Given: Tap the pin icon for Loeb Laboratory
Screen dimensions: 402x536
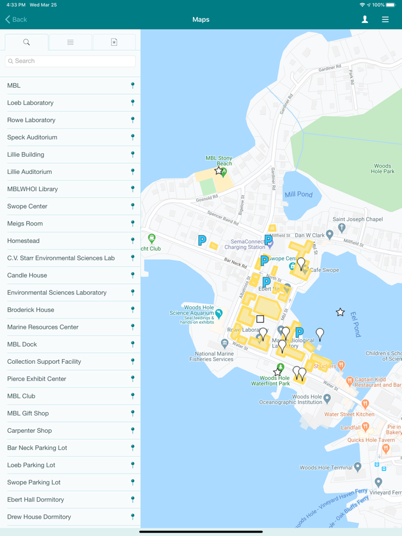Looking at the screenshot, I should pos(133,103).
